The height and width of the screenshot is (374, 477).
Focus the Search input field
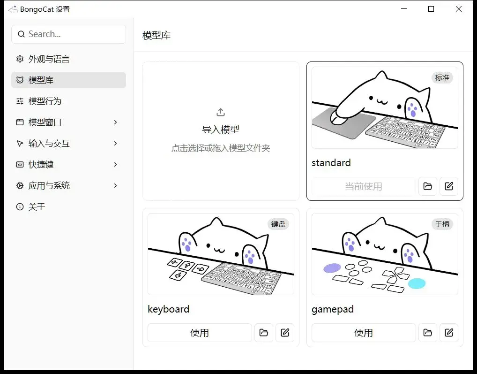coord(68,34)
